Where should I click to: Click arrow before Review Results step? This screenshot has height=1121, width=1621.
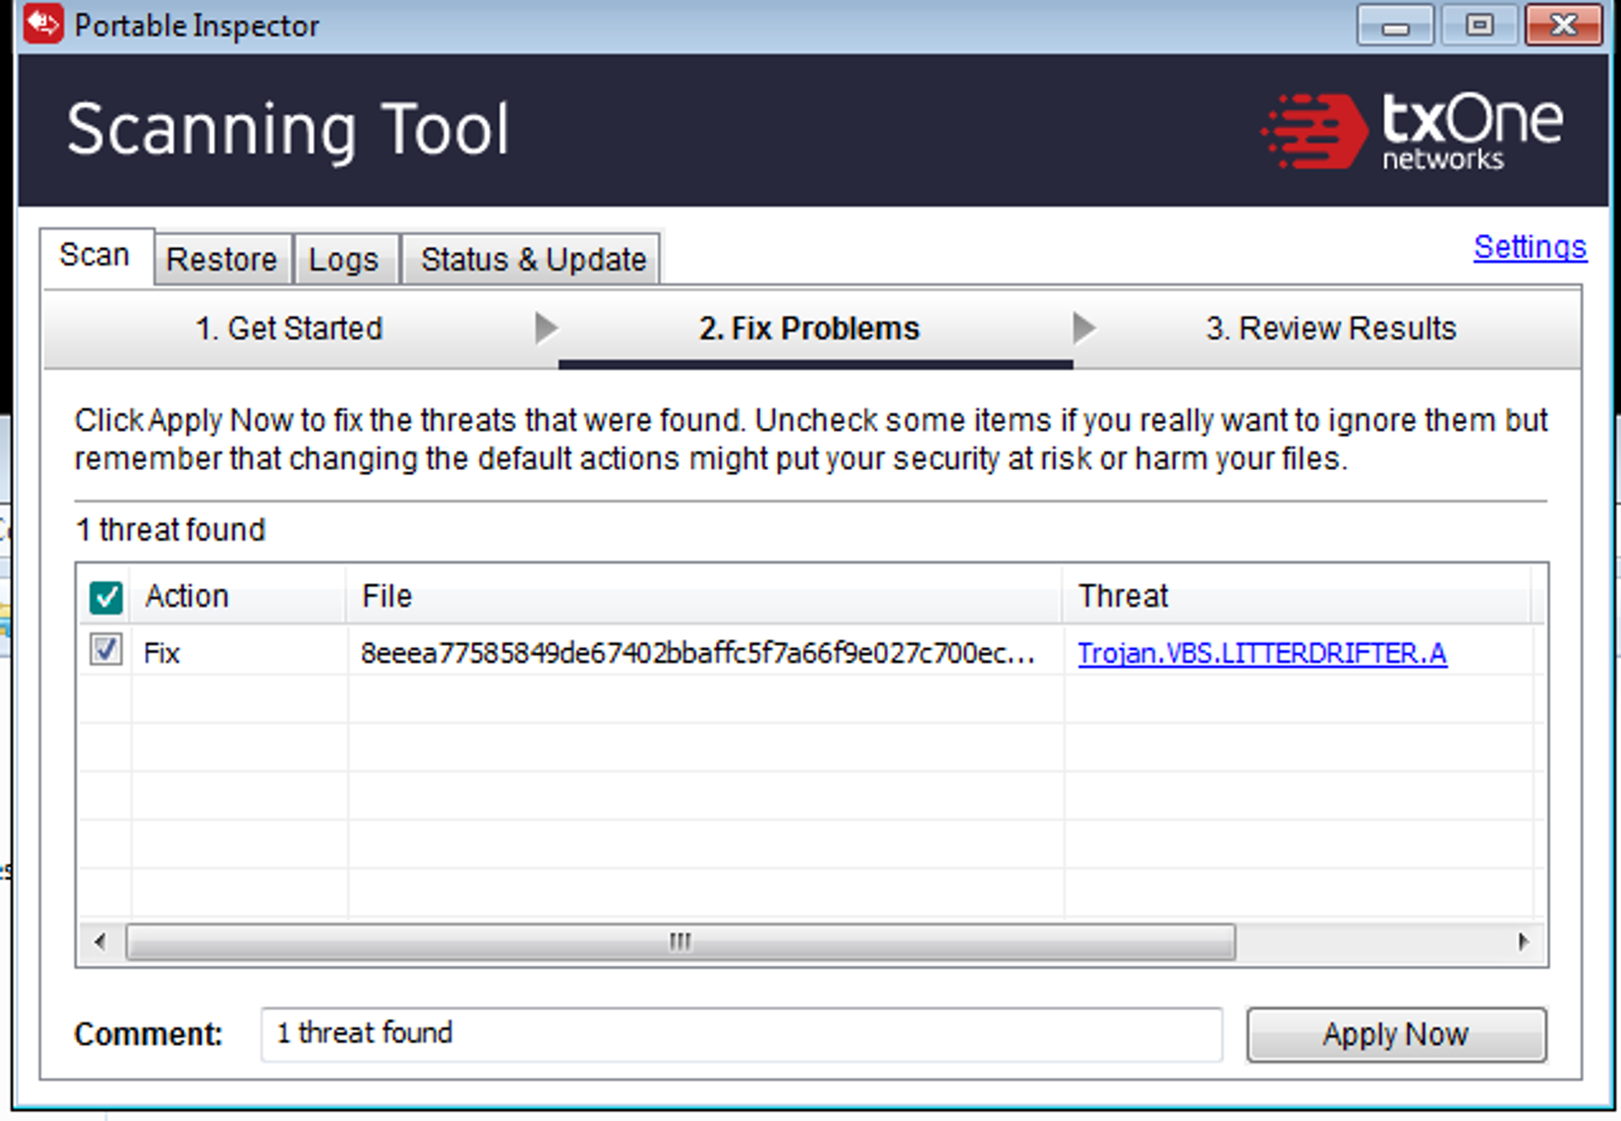point(1083,328)
